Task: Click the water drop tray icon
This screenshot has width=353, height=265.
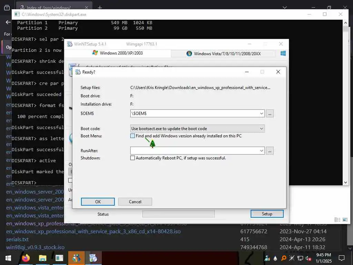Action: (275, 258)
